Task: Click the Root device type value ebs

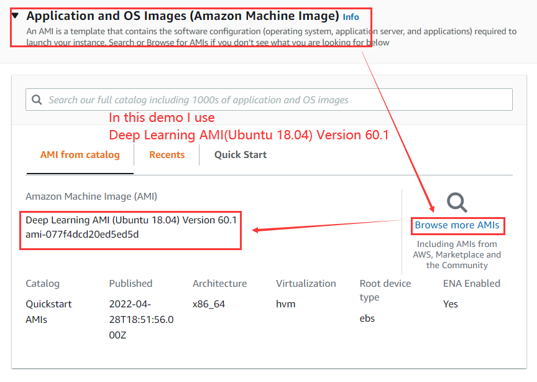Action: 367,319
